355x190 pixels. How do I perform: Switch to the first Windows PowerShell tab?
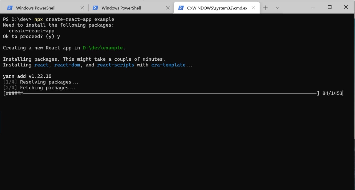45,8
